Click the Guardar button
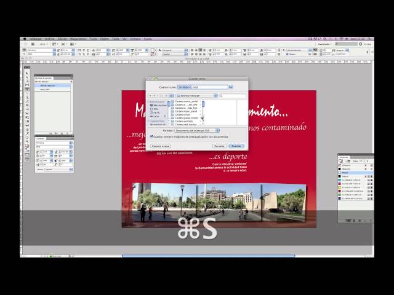Viewport: 394px width, 295px height. coord(236,146)
